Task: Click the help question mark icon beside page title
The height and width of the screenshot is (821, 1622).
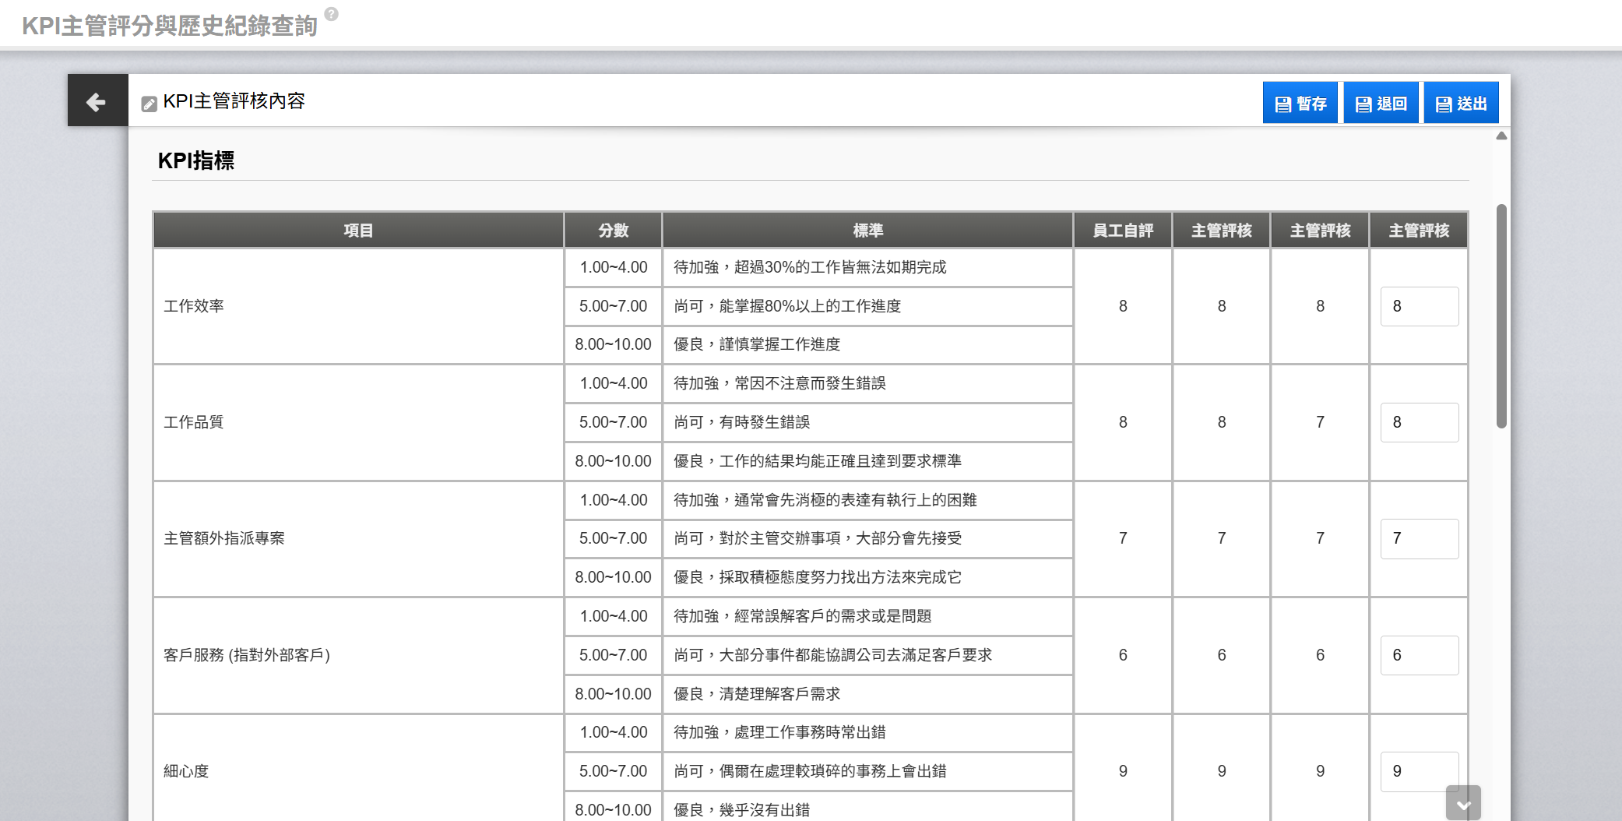Action: (332, 13)
